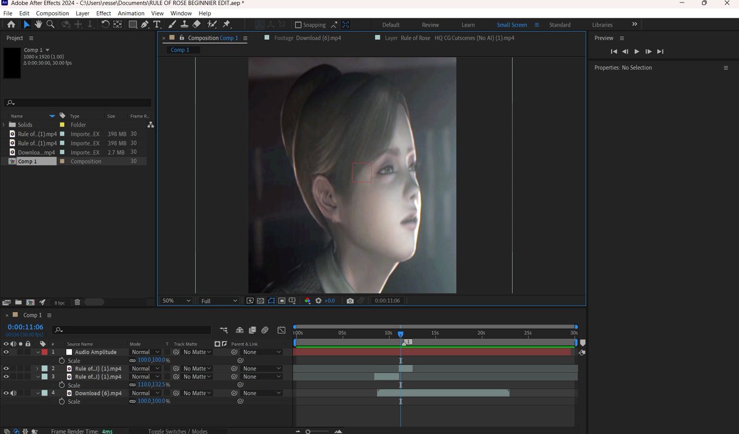Toggle Audio Amplitude Scale stopwatch
The width and height of the screenshot is (739, 434).
(62, 360)
